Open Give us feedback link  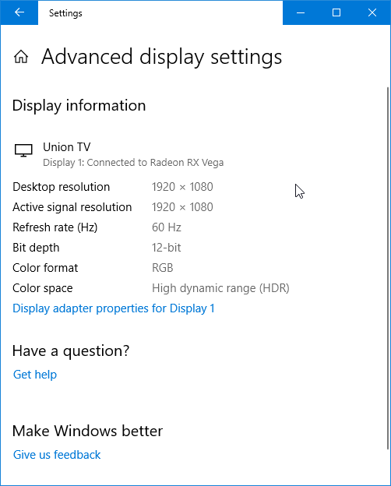click(57, 455)
